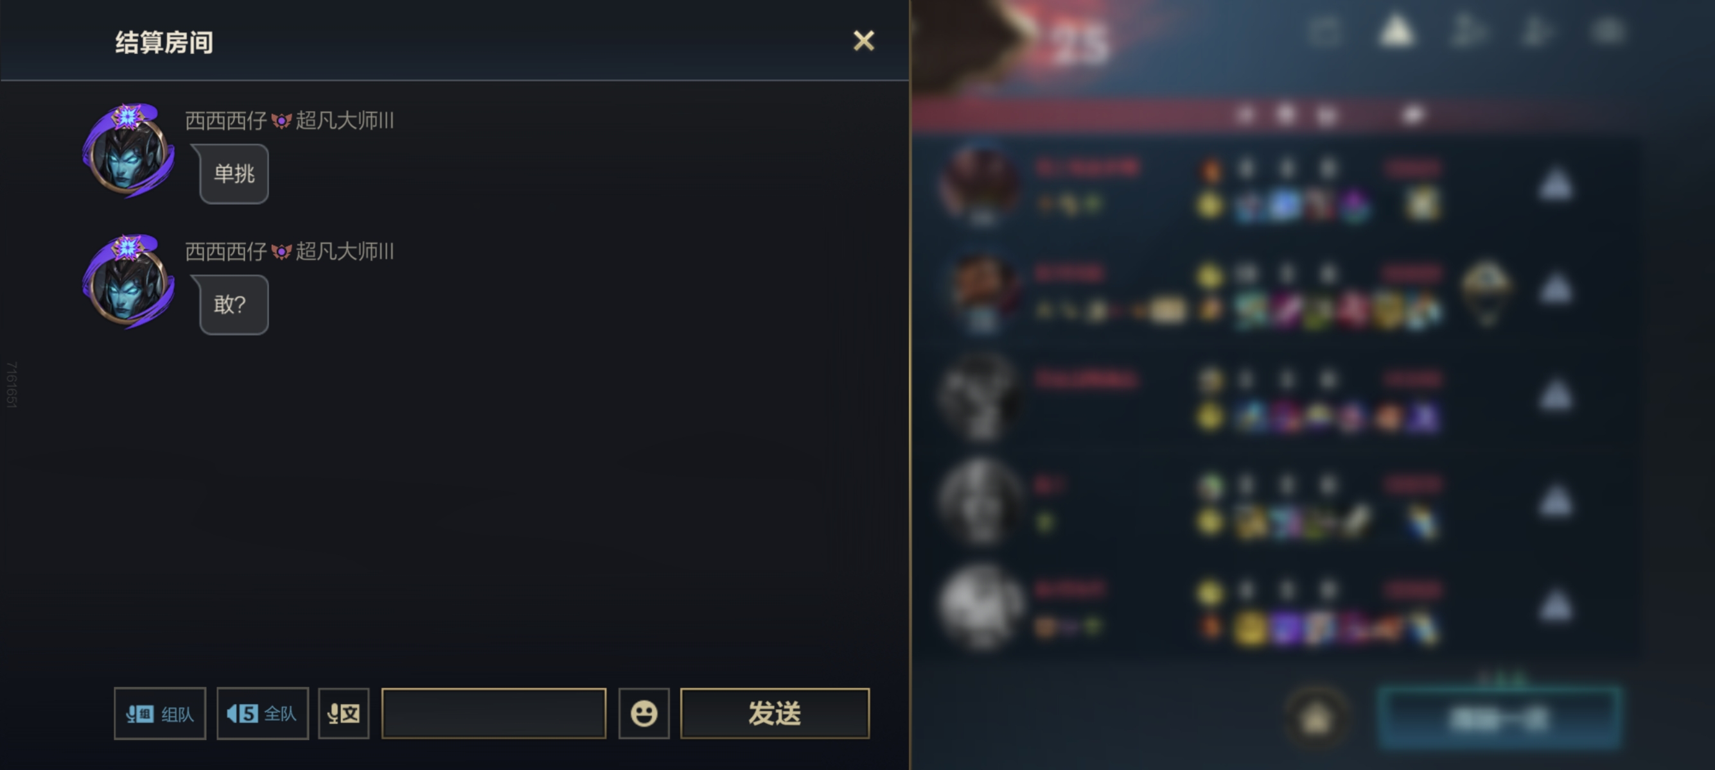Click username 西西西仔 above 单挑 message
The width and height of the screenshot is (1715, 770).
coord(225,121)
